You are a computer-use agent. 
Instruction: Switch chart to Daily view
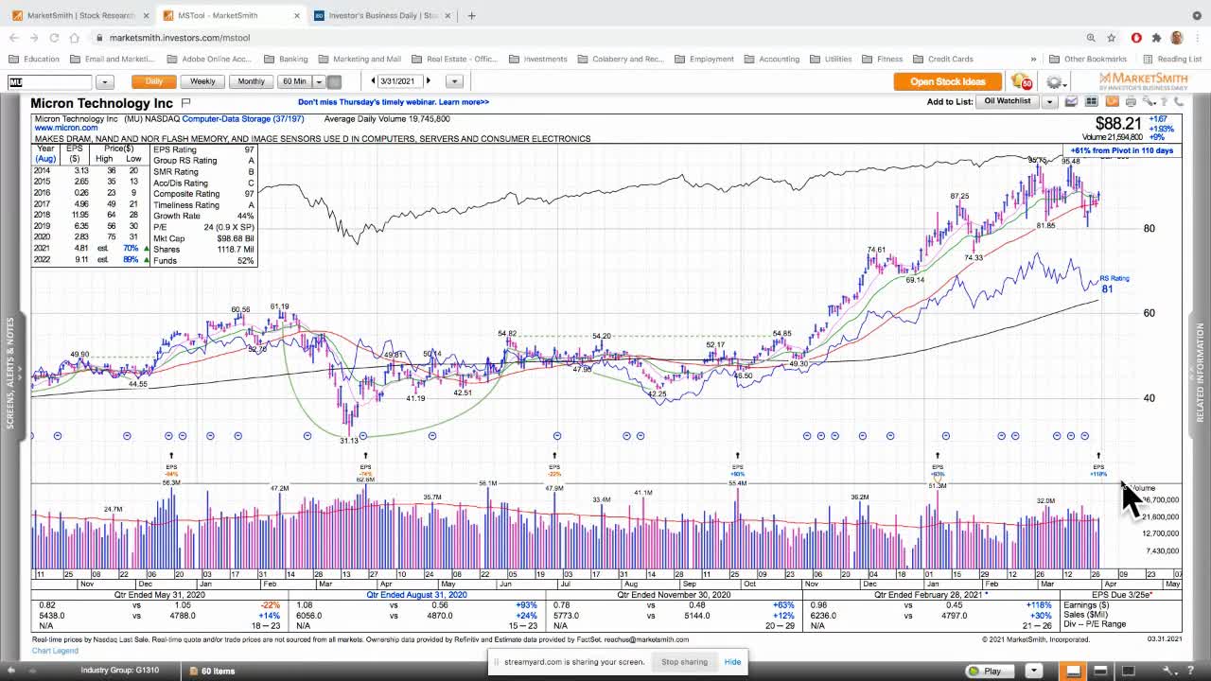point(153,81)
